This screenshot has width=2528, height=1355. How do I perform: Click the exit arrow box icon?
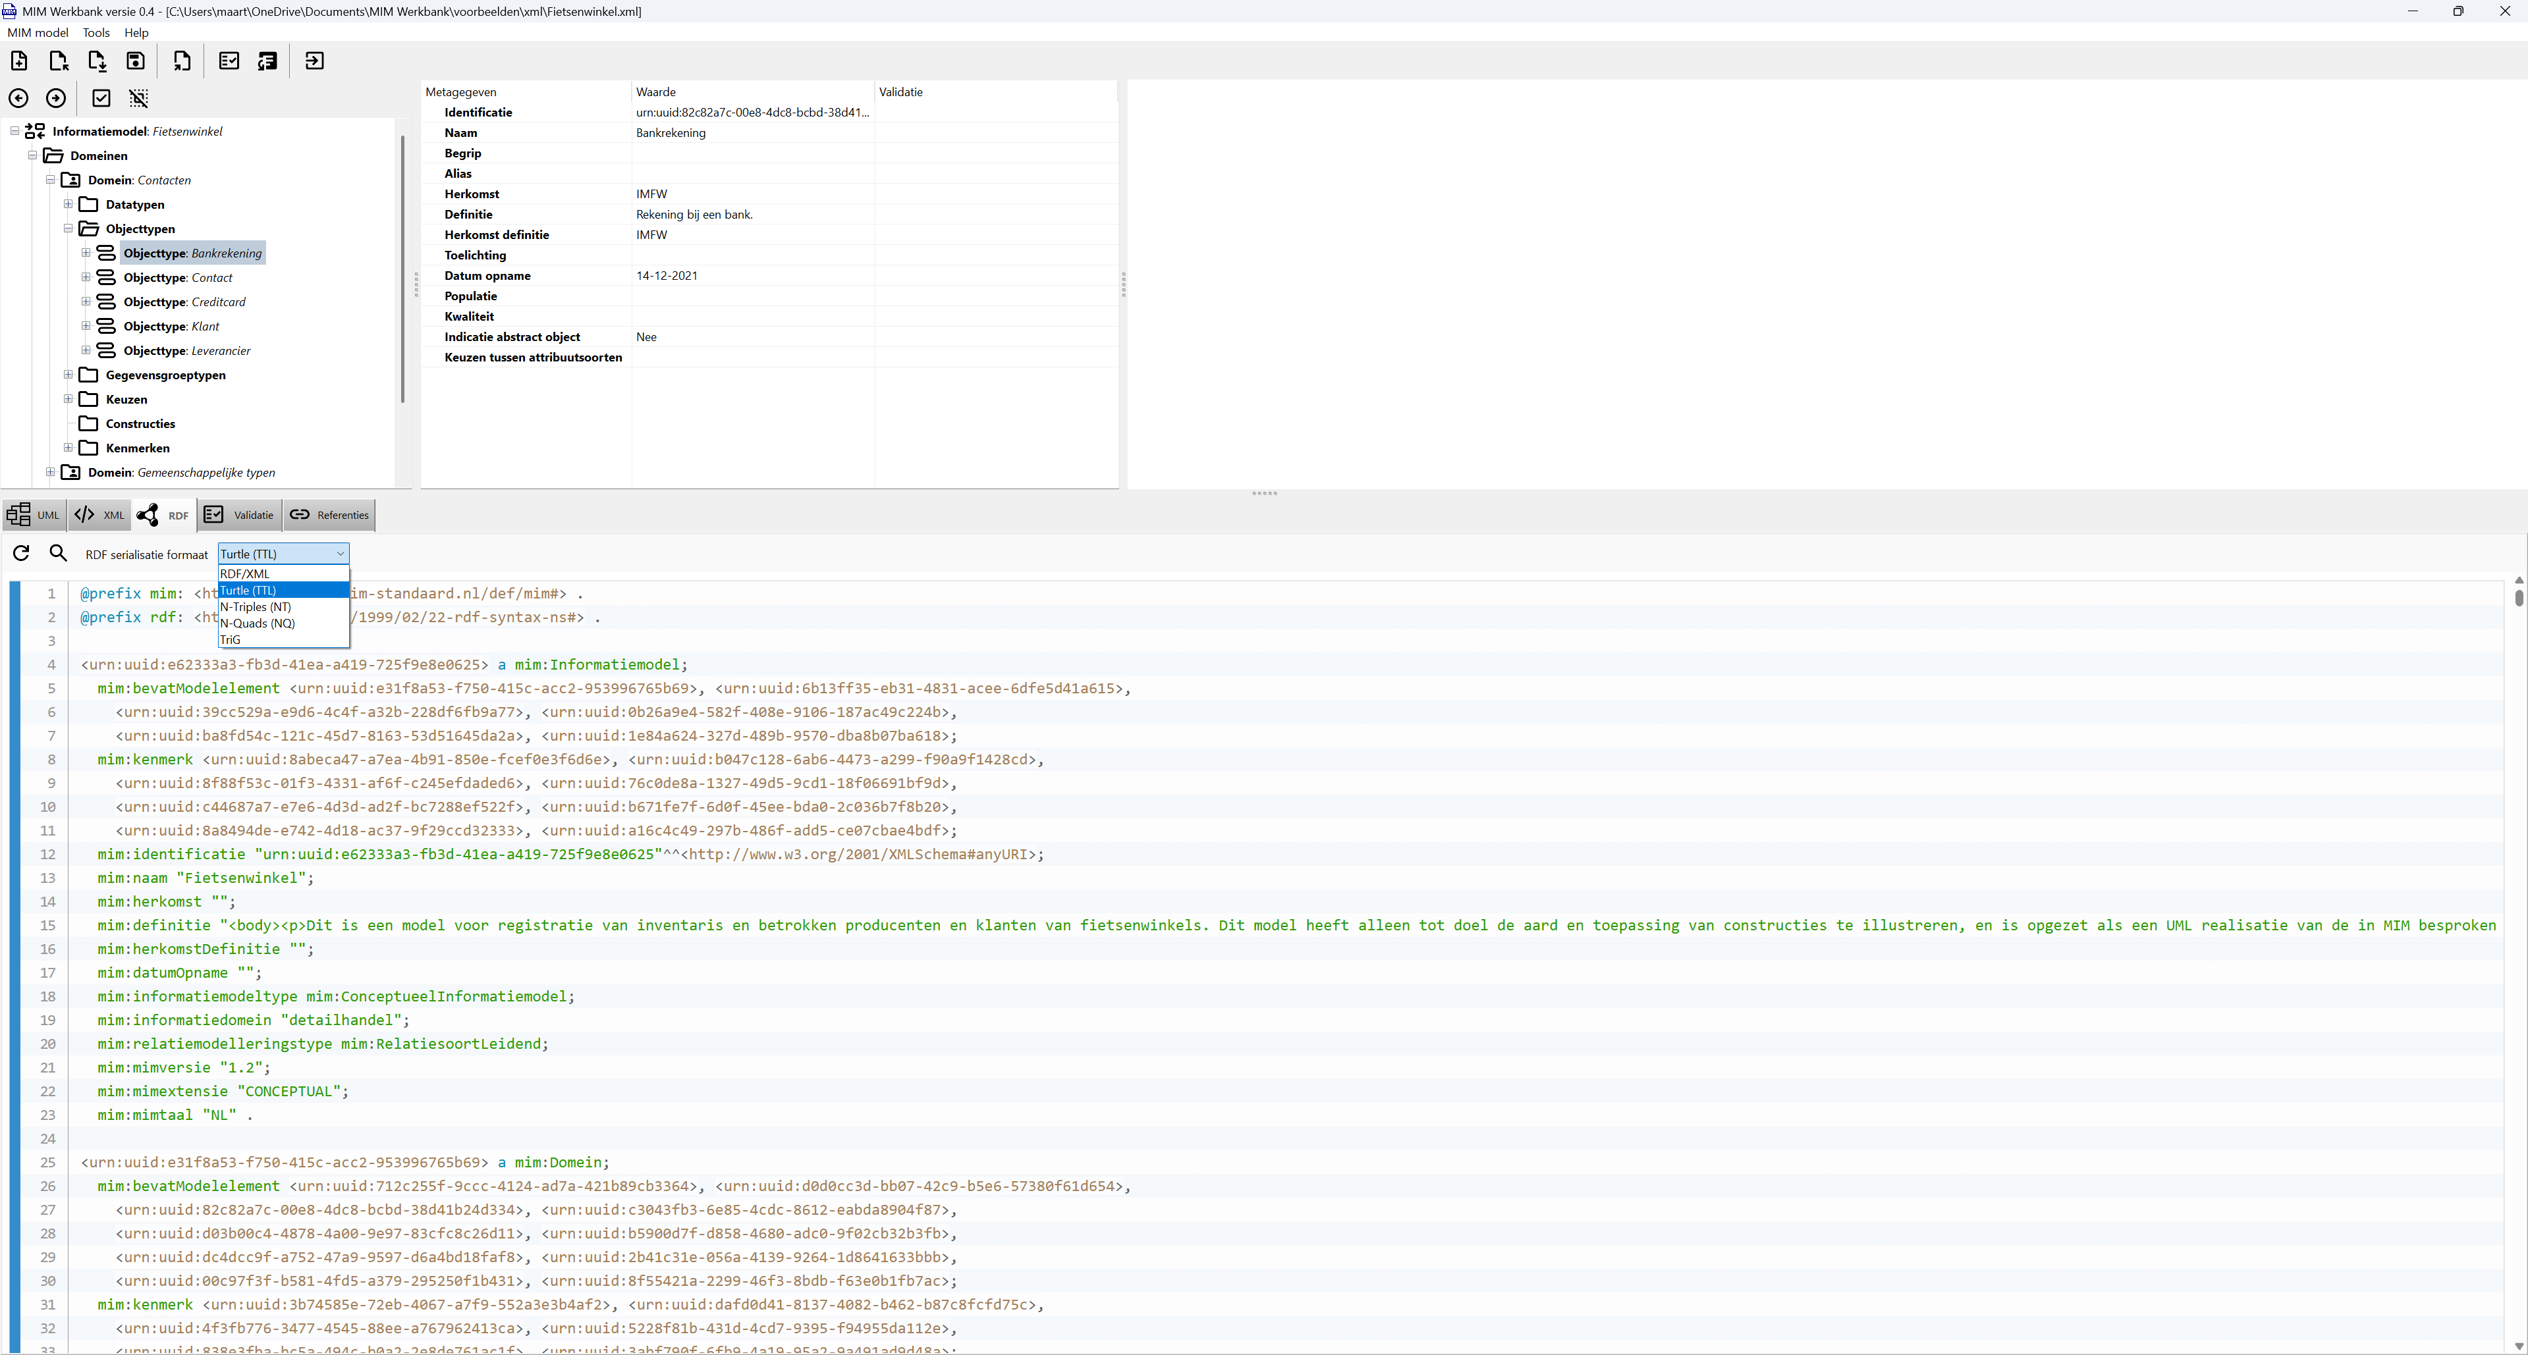pyautogui.click(x=314, y=61)
